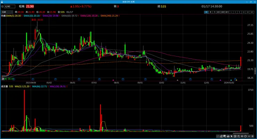Click the application icon in title bar
The height and width of the screenshot is (139, 257).
2,2
